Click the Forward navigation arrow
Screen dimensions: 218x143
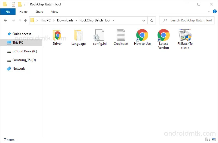click(x=13, y=21)
